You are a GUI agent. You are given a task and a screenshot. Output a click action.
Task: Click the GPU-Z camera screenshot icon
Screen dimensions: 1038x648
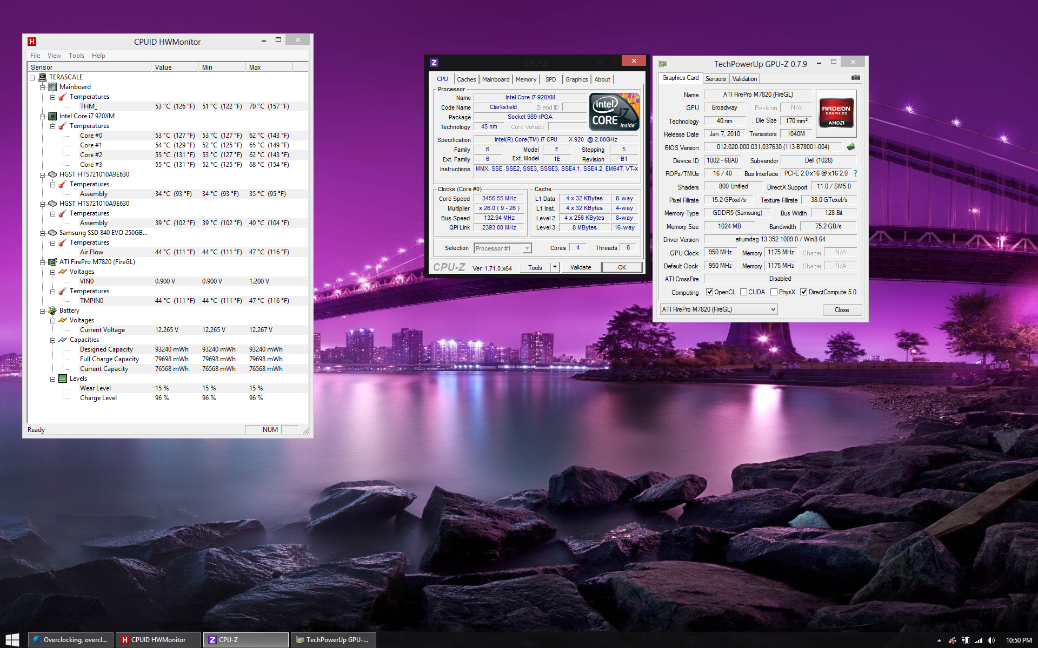pos(855,78)
